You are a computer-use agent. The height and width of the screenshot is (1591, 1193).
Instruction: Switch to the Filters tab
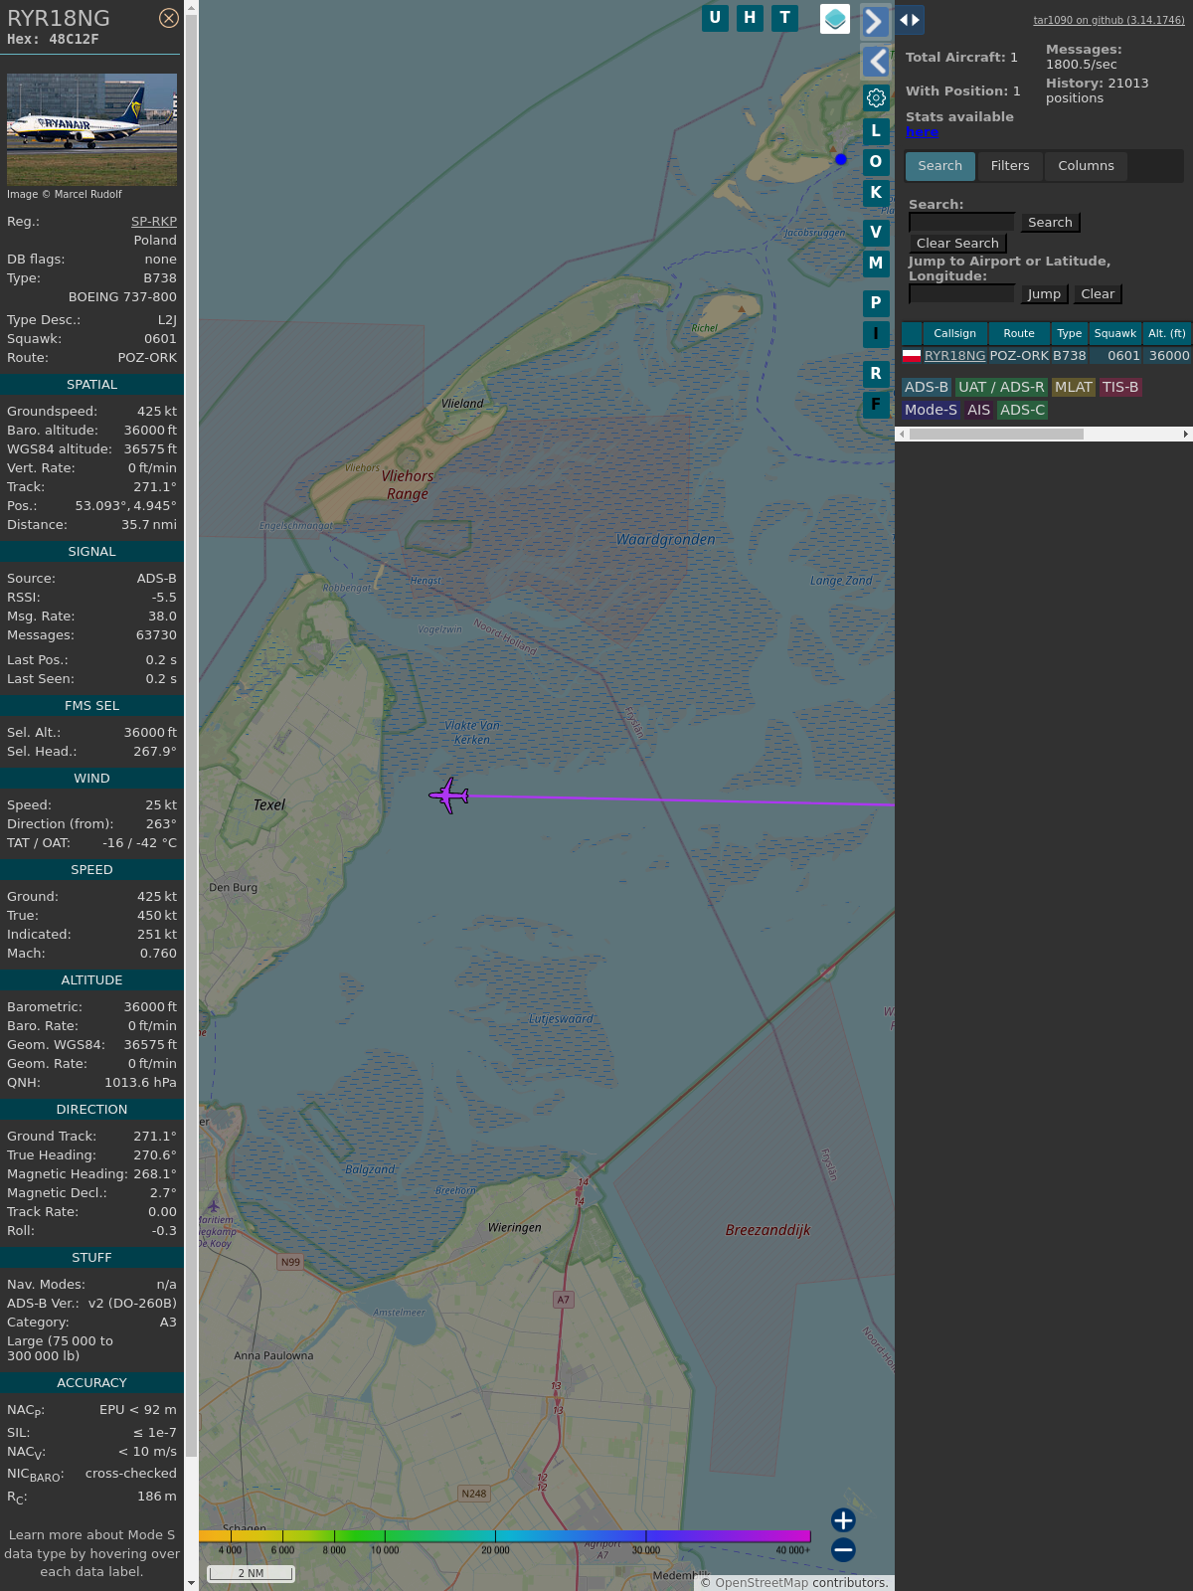pos(1010,166)
